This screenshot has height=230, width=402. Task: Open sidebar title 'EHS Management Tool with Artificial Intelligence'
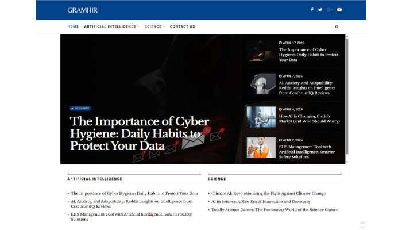click(307, 152)
